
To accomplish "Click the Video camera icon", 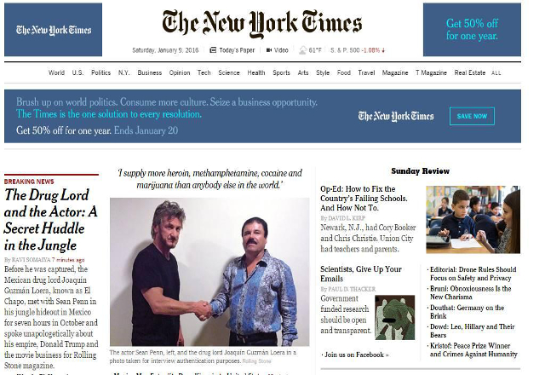I will 269,50.
